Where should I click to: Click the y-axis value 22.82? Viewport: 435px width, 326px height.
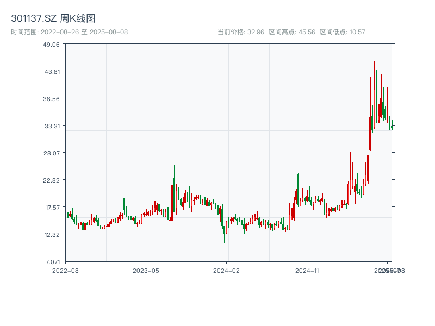(x=51, y=180)
